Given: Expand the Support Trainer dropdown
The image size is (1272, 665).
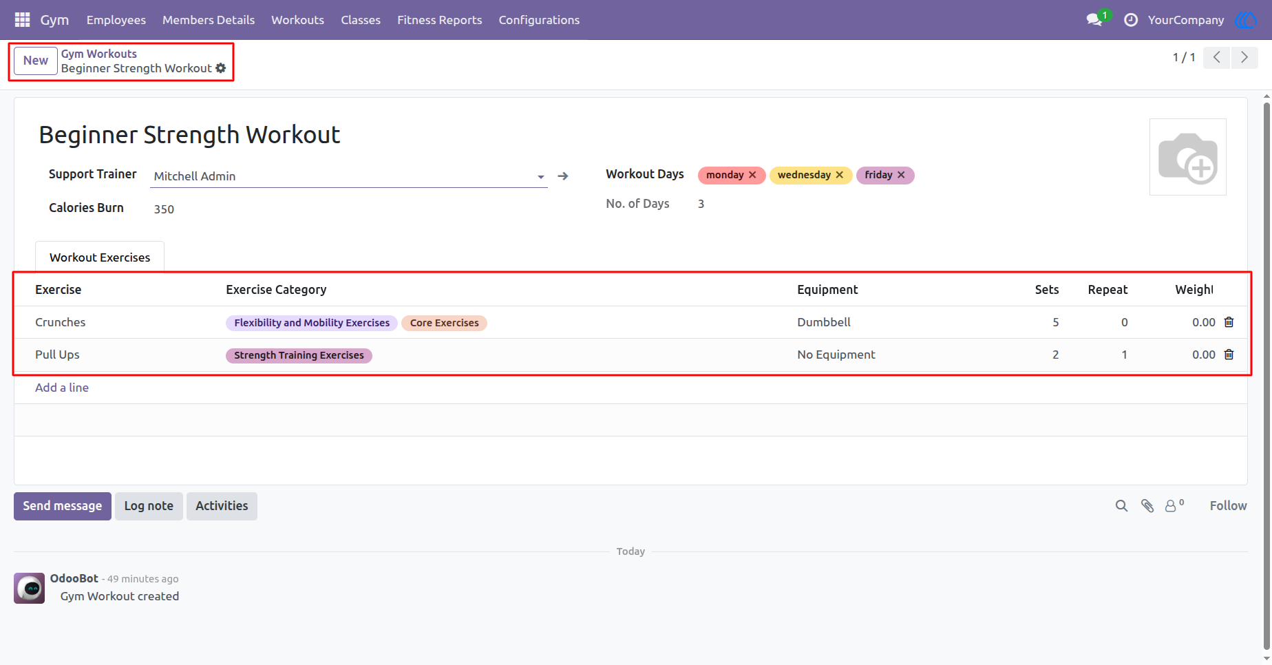Looking at the screenshot, I should [541, 177].
